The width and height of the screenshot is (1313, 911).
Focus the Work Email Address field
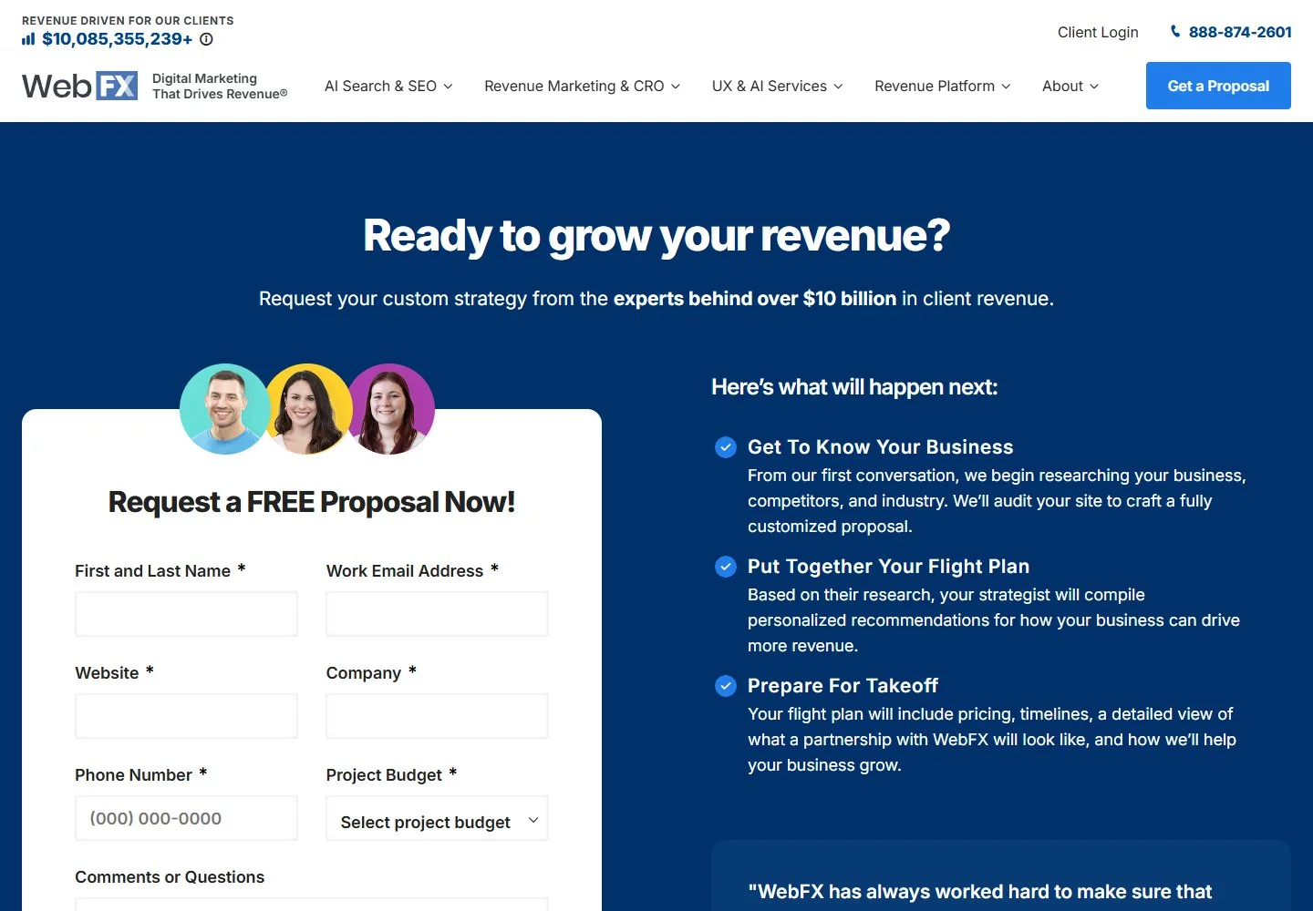[437, 614]
